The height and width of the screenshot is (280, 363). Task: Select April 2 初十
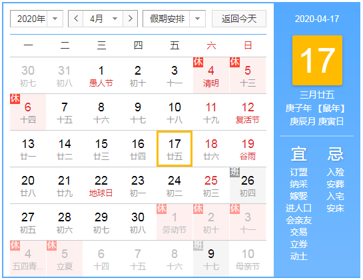click(138, 75)
